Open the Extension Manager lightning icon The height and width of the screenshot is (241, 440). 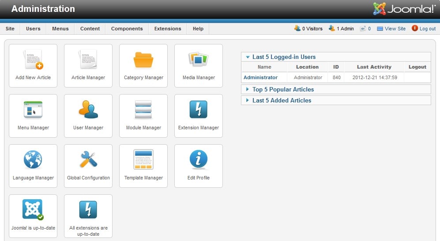click(199, 110)
